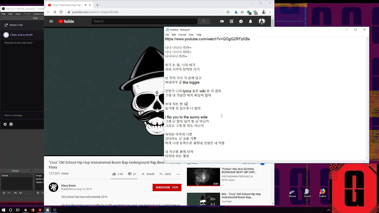Open emoji picker in OBS chat
The image size is (379, 213).
[11, 124]
